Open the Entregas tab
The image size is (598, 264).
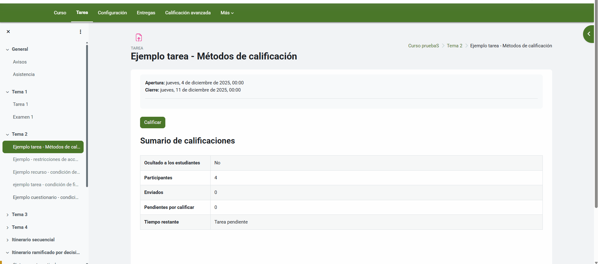click(x=146, y=13)
